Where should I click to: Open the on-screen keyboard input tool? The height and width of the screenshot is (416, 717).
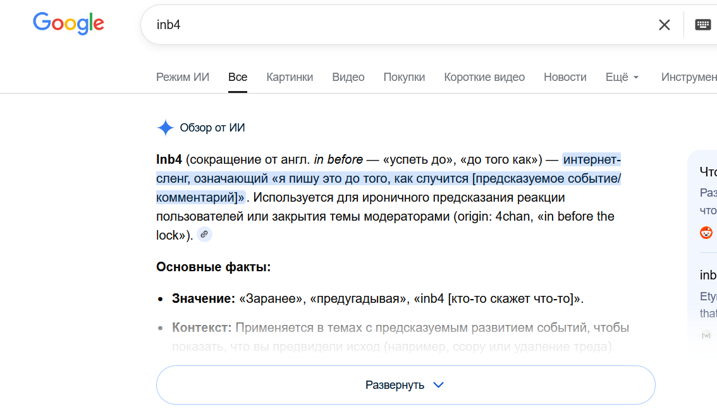[702, 25]
